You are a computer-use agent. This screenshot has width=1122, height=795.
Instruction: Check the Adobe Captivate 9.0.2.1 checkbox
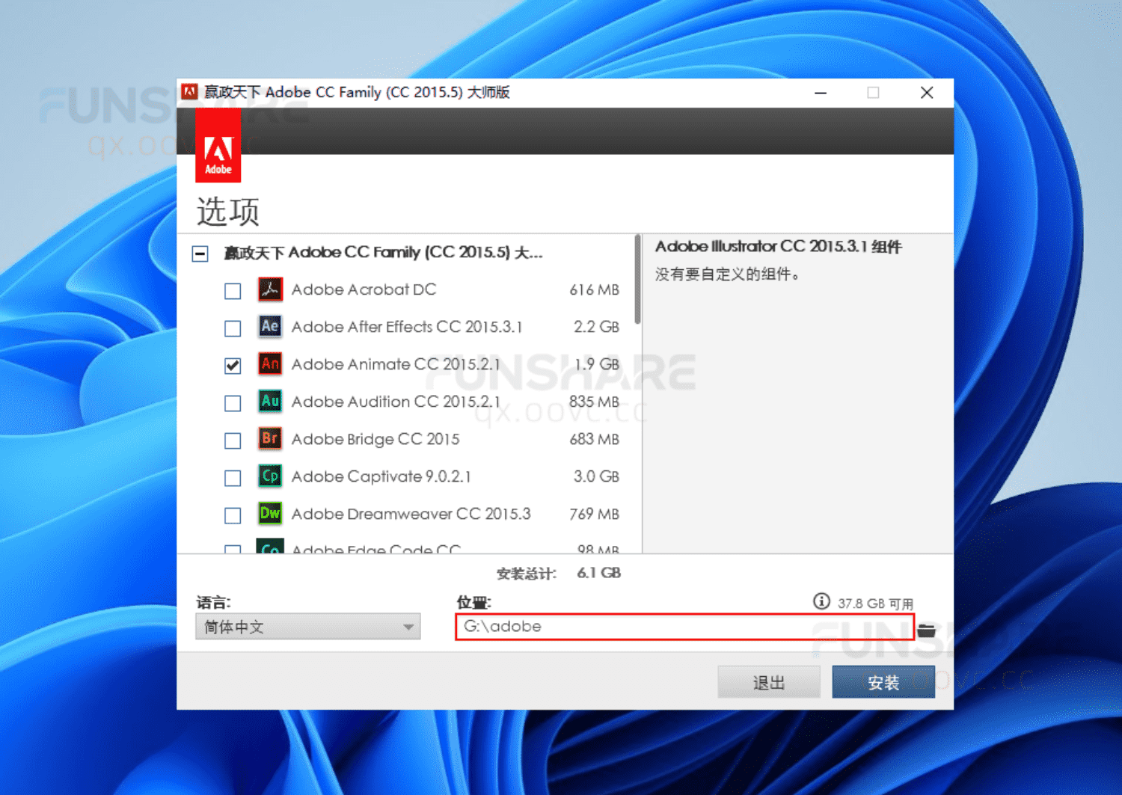click(x=233, y=478)
